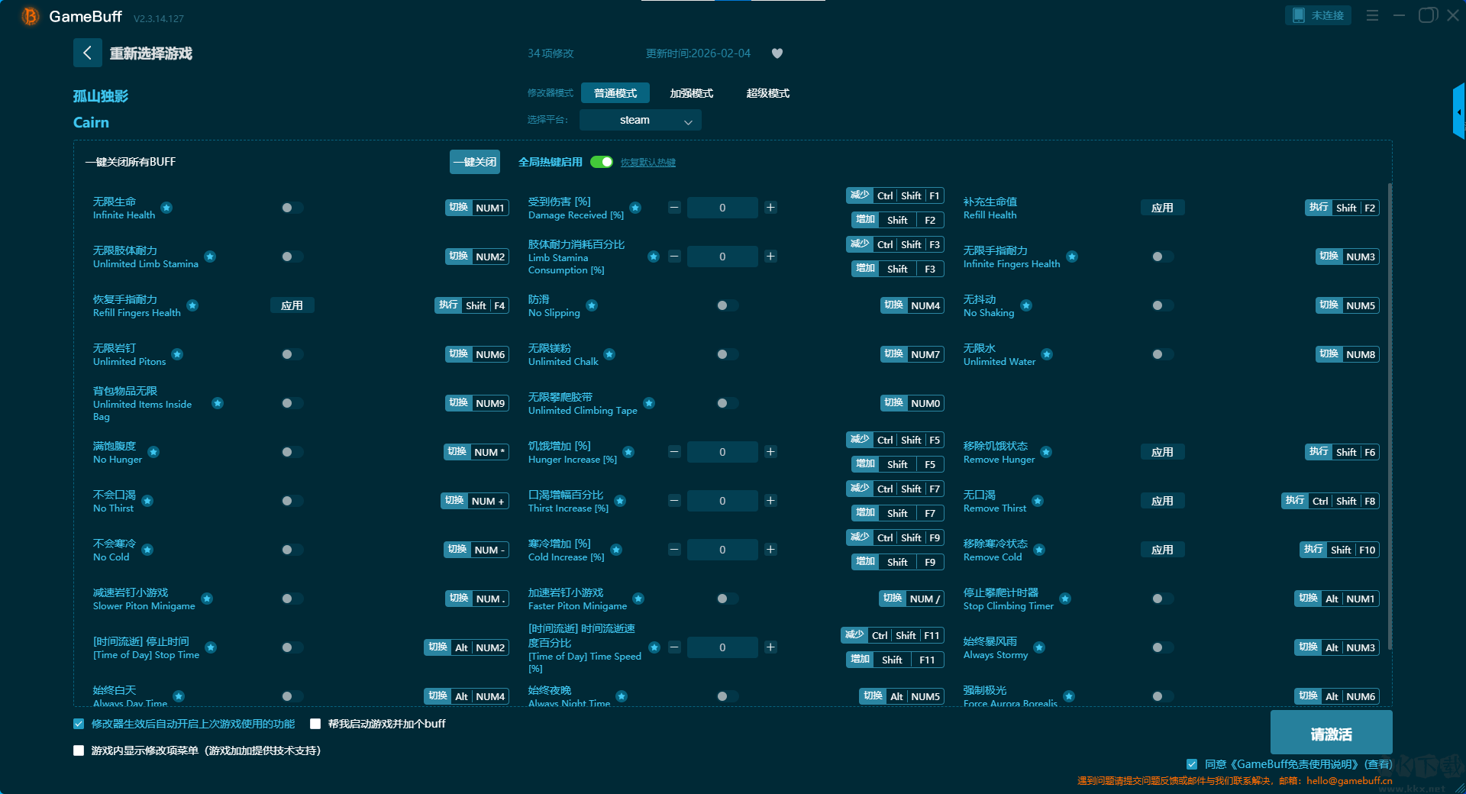Viewport: 1466px width, 794px height.
Task: Click the star icon next to Infinite Health
Action: click(x=166, y=208)
